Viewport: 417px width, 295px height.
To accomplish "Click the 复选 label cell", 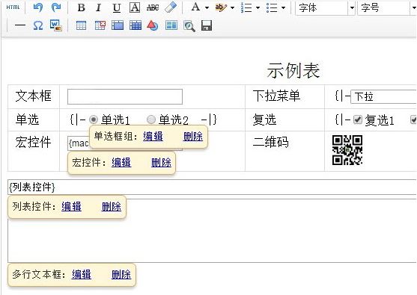I will coord(284,119).
